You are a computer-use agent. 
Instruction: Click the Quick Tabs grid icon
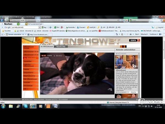[x=3, y=34]
